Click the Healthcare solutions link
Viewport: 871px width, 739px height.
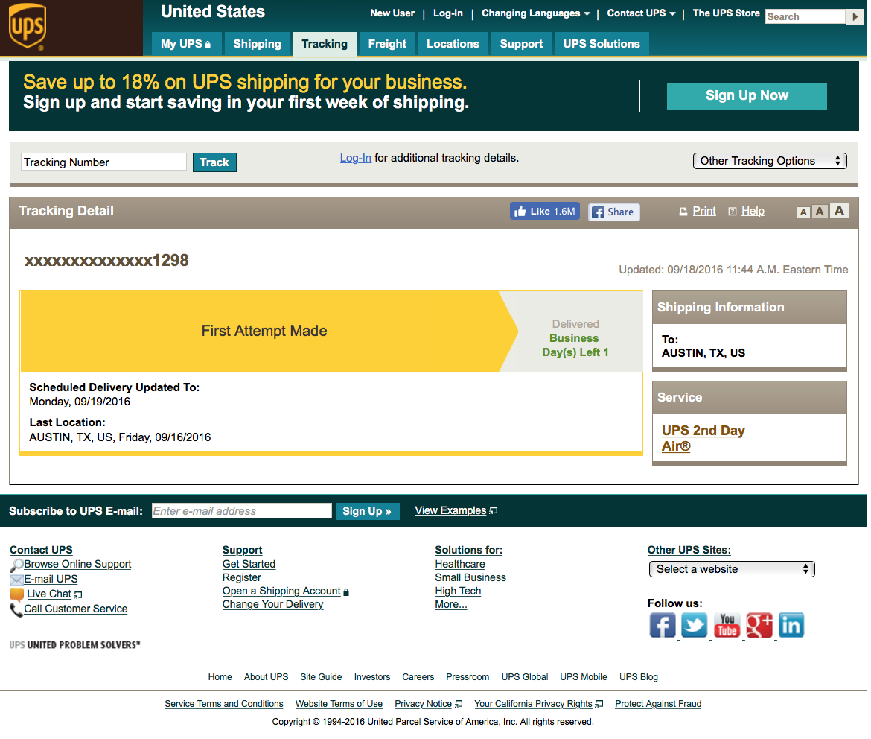460,565
